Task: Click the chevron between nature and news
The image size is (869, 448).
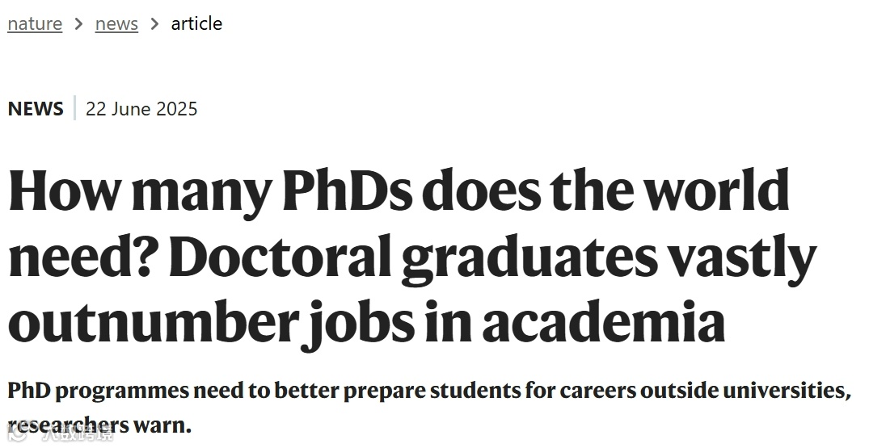Action: click(x=78, y=24)
